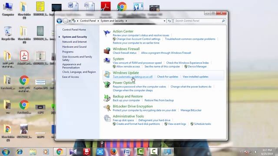The width and height of the screenshot is (278, 156).
Task: Click Manage BitLocker link
Action: (x=191, y=110)
